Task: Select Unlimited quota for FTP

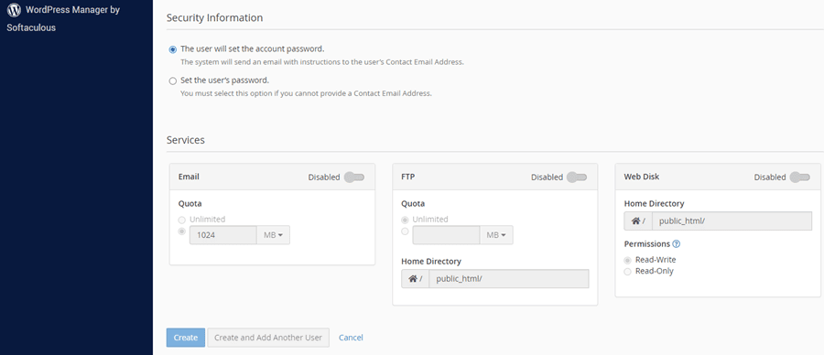Action: click(405, 220)
